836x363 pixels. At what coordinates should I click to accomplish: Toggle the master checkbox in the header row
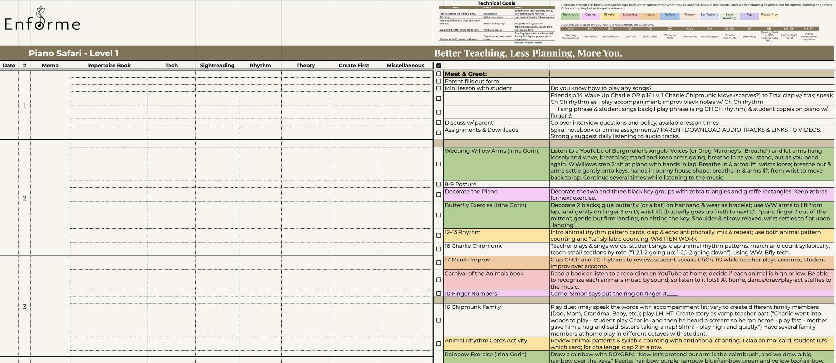(438, 66)
